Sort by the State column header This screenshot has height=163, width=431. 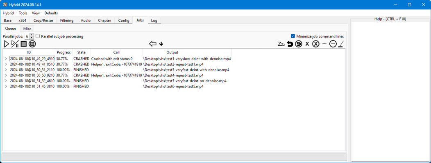(x=82, y=52)
